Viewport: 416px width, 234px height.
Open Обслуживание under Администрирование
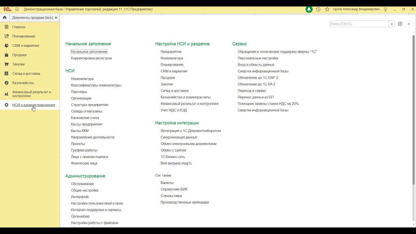[x=82, y=184]
